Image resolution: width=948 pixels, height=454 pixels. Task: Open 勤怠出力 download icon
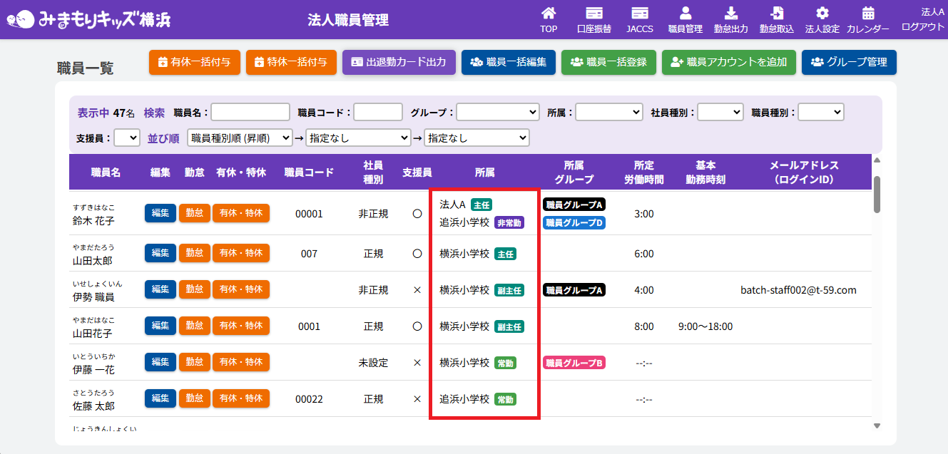(731, 20)
